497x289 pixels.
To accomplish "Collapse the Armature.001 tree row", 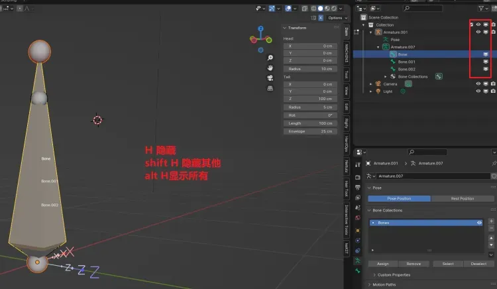I will pyautogui.click(x=370, y=32).
